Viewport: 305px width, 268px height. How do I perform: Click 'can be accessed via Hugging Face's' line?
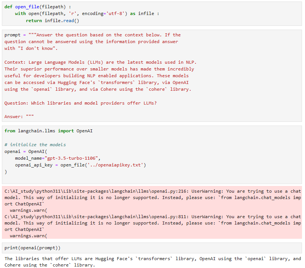[x=96, y=82]
